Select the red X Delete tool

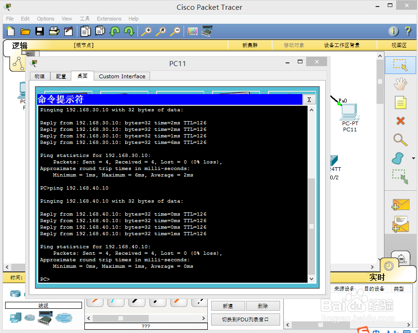coord(400,121)
